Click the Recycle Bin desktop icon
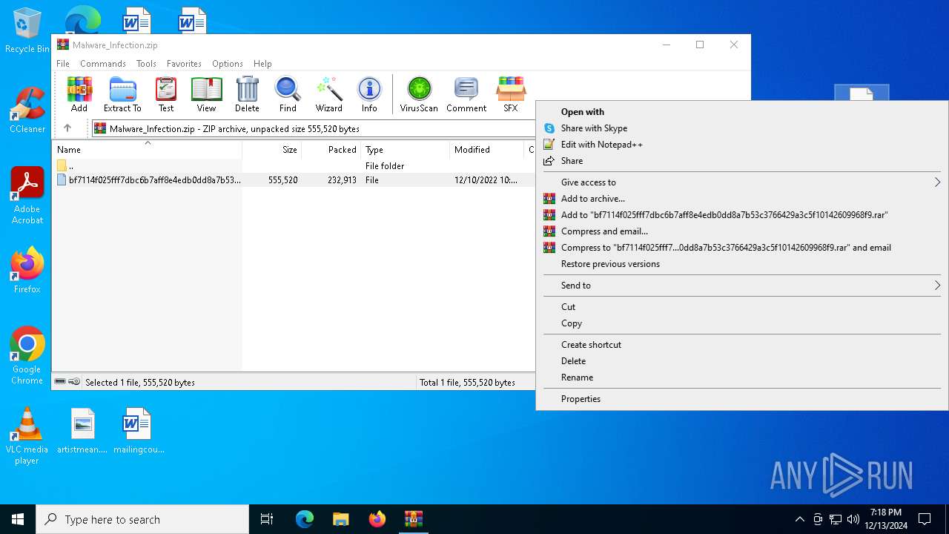Viewport: 949px width, 534px height. pyautogui.click(x=27, y=30)
